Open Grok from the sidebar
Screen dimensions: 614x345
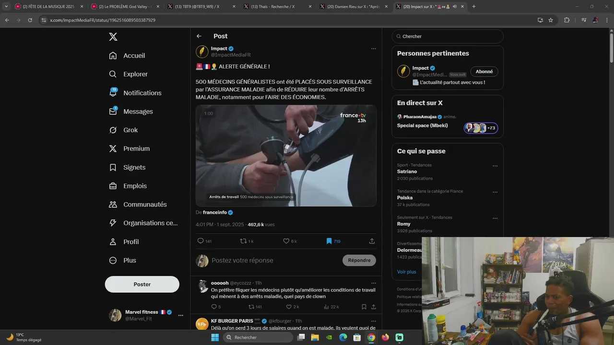coord(123,130)
